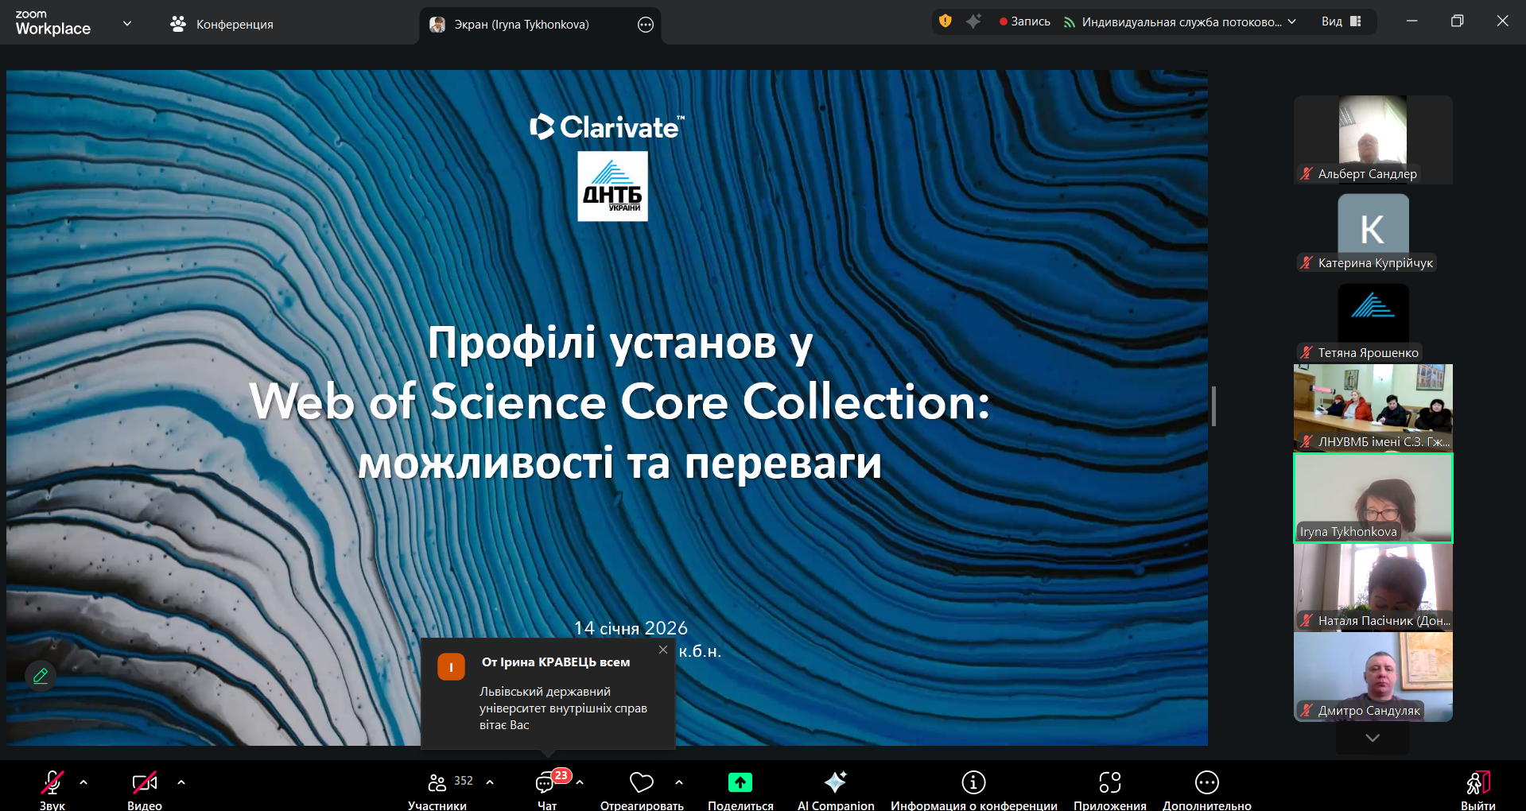
Task: Unmute the microphone
Action: [52, 783]
